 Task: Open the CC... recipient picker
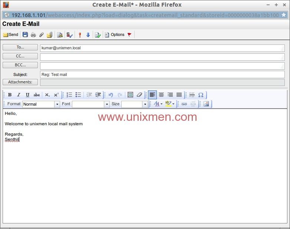click(20, 56)
